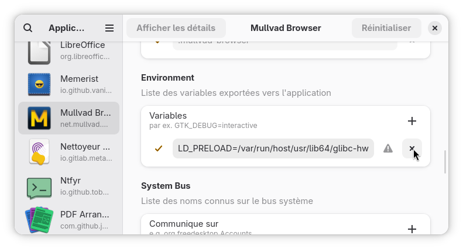Click the Variables row label

[168, 116]
